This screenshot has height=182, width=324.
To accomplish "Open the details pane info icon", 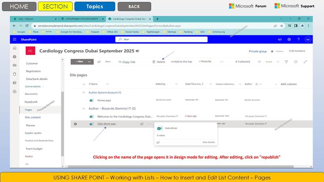I will [295, 62].
